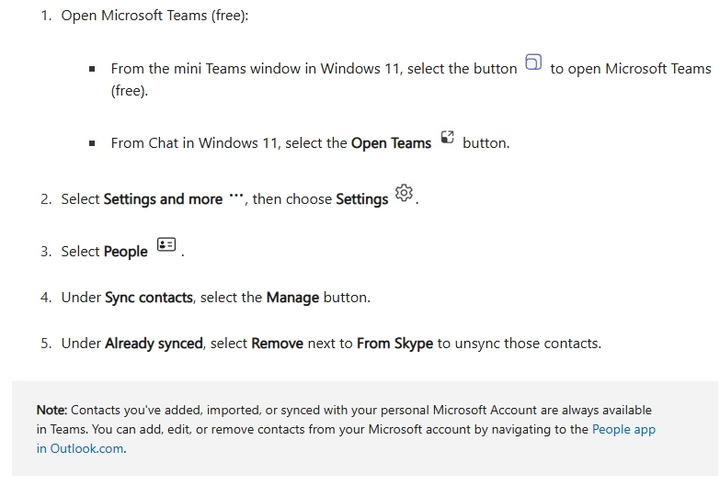Viewport: 720px width, 485px height.
Task: Click the People contact card icon
Action: click(x=166, y=245)
